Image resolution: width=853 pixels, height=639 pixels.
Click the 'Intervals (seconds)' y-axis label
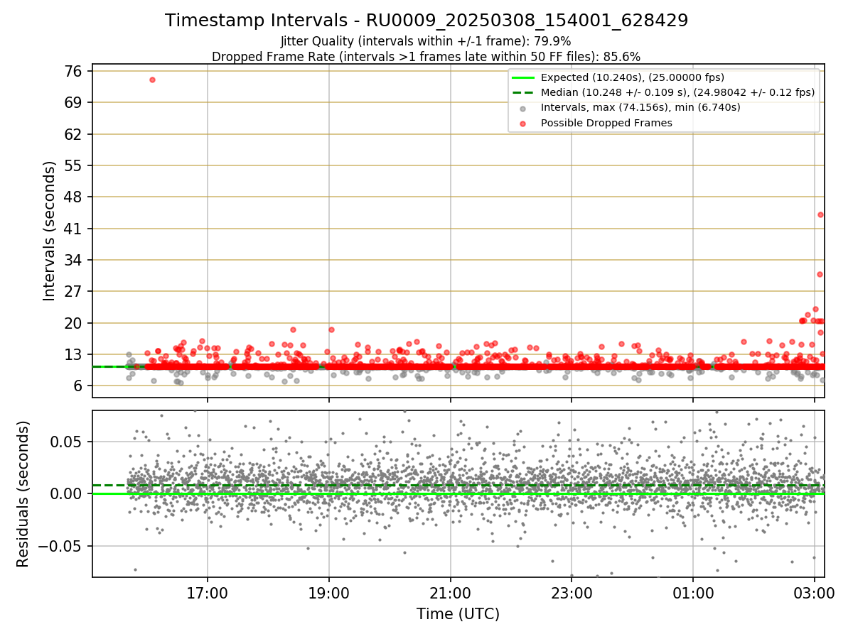[x=49, y=231]
